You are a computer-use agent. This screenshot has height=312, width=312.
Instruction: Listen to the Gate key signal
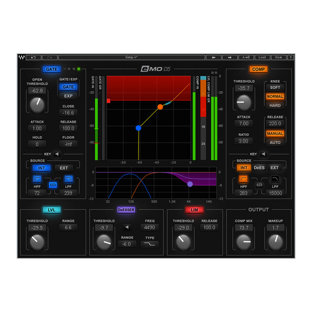(x=57, y=154)
